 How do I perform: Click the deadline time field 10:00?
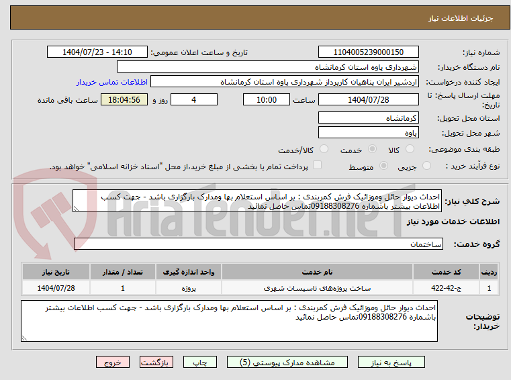tap(267, 100)
